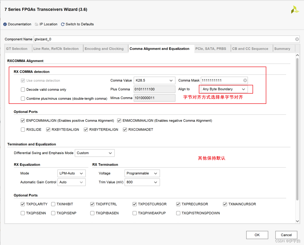
Task: Open Automatic Gain Control dropdown
Action: 71,182
